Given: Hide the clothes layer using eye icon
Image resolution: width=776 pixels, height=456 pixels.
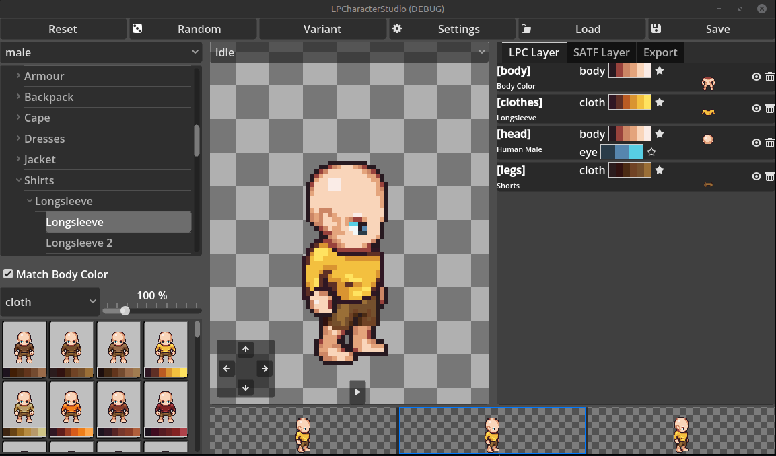Looking at the screenshot, I should [756, 108].
